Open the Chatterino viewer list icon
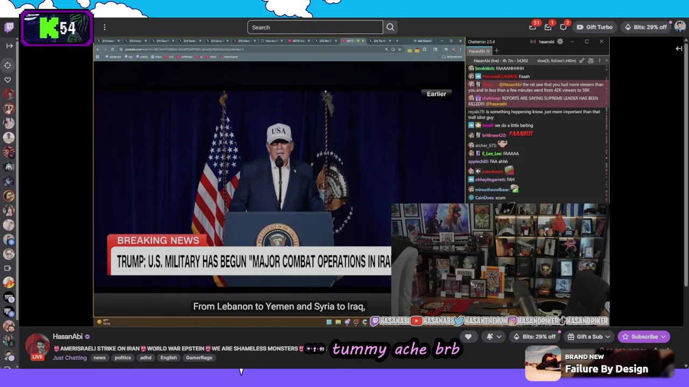 [591, 61]
